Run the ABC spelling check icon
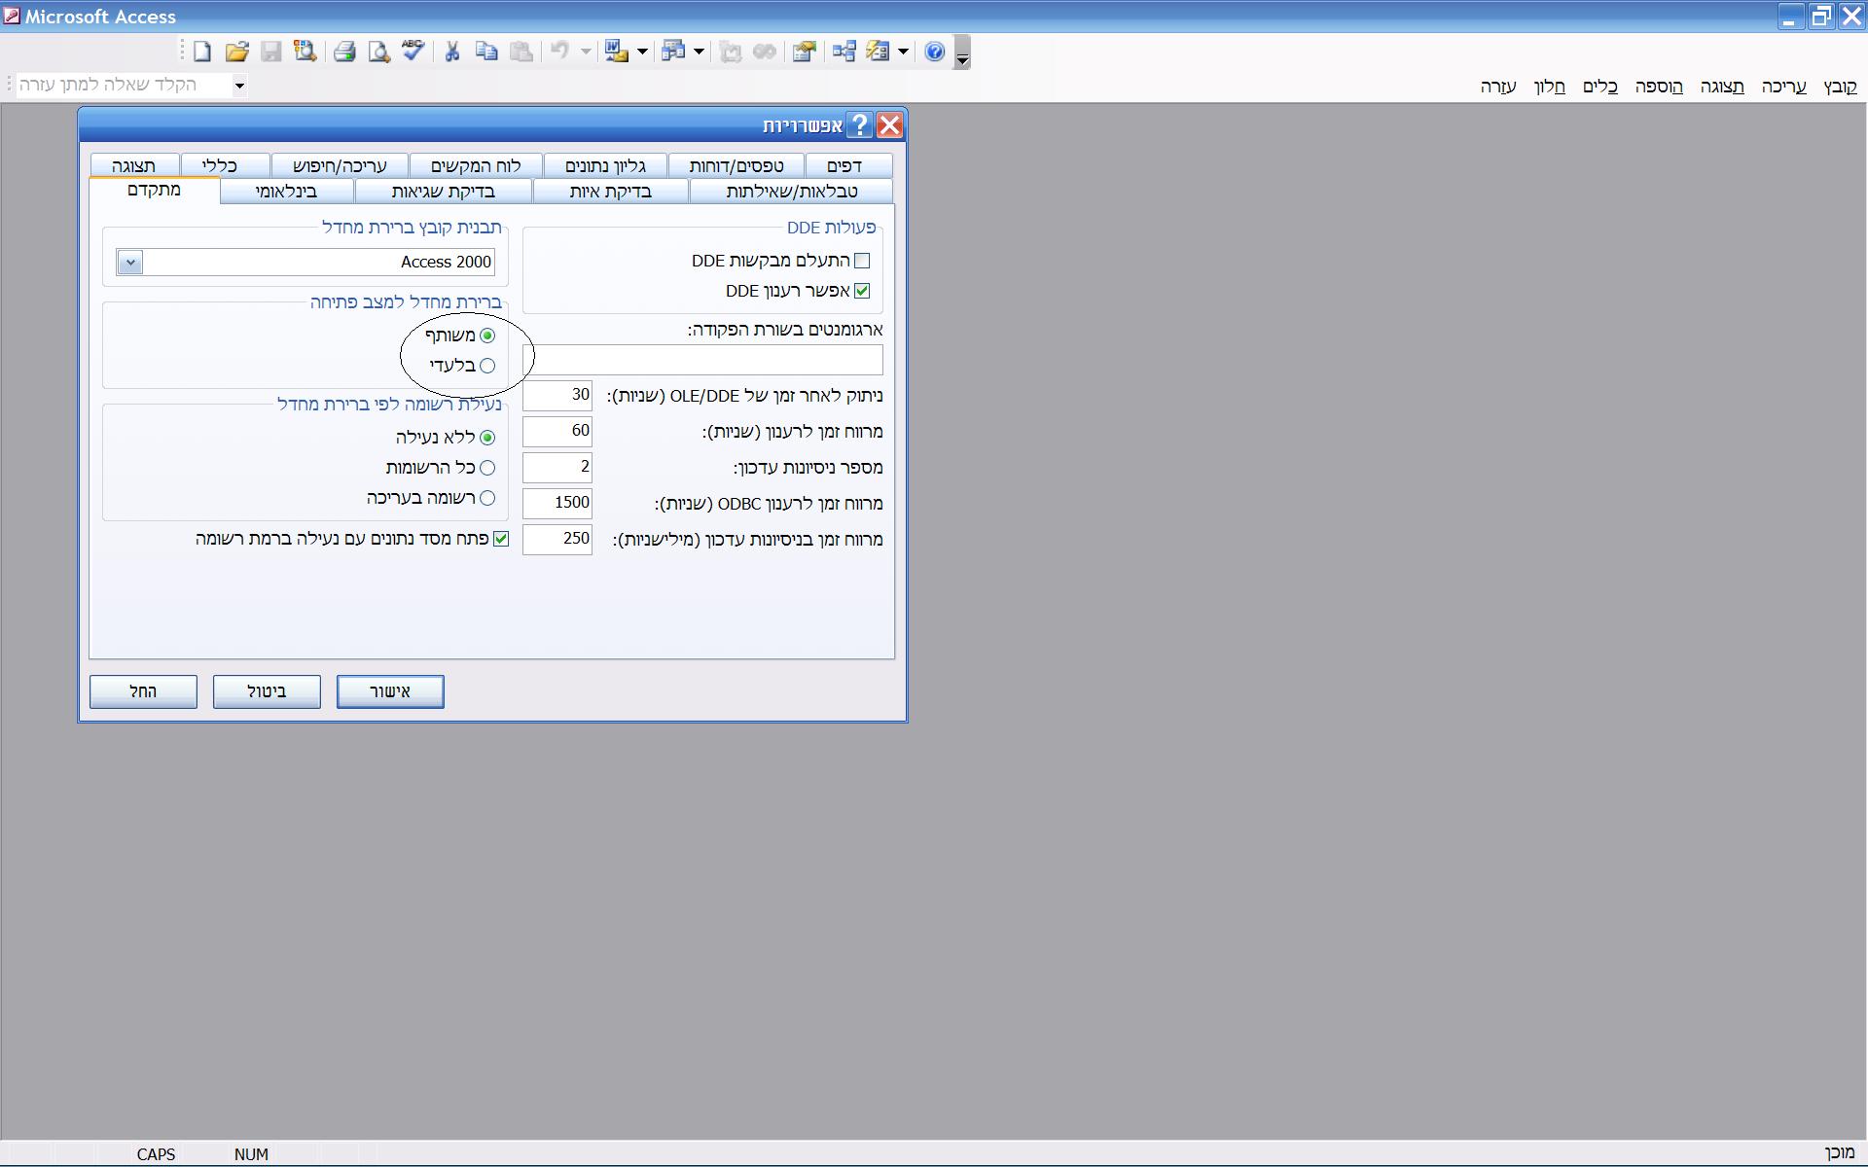 pos(413,52)
